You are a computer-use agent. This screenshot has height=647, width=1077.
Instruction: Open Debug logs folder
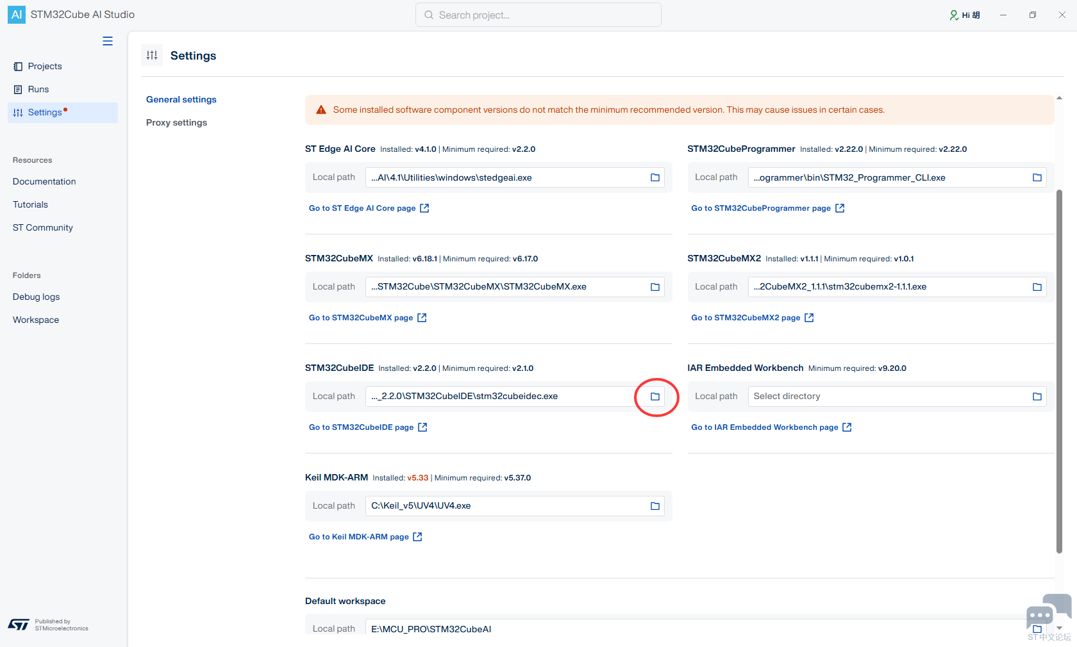(x=37, y=297)
